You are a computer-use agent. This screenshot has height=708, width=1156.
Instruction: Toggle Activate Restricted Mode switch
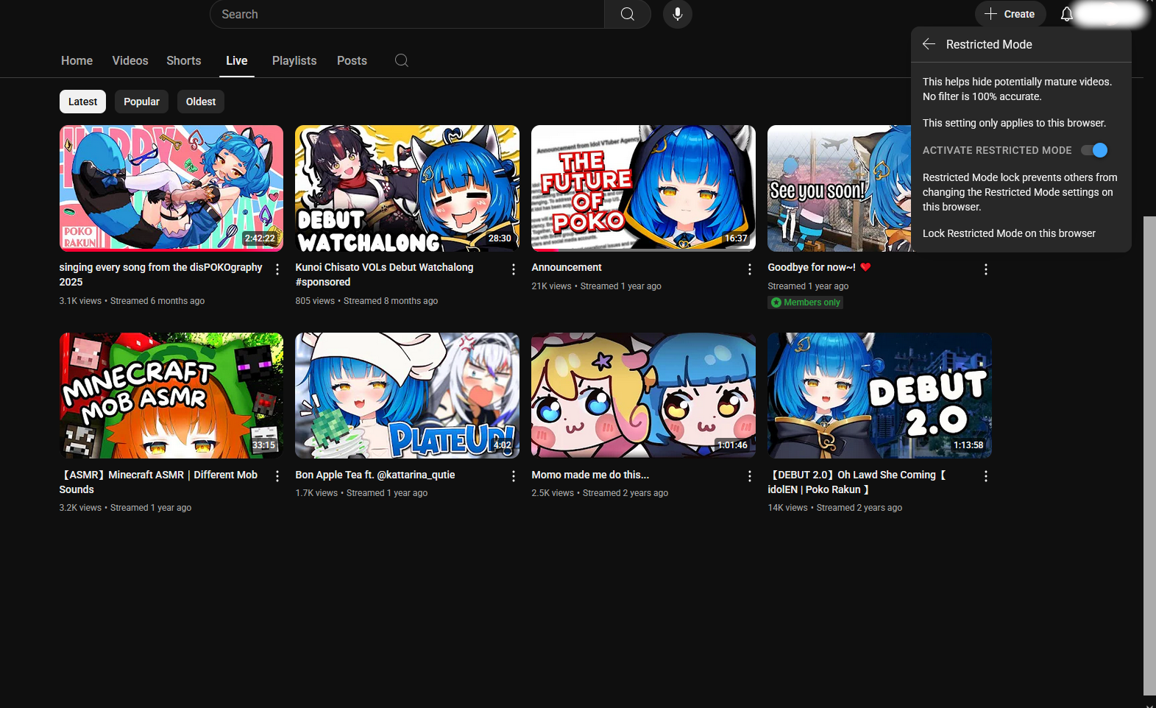click(1094, 150)
